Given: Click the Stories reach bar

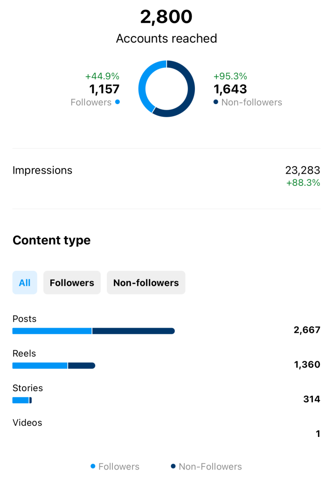Looking at the screenshot, I should click(21, 400).
